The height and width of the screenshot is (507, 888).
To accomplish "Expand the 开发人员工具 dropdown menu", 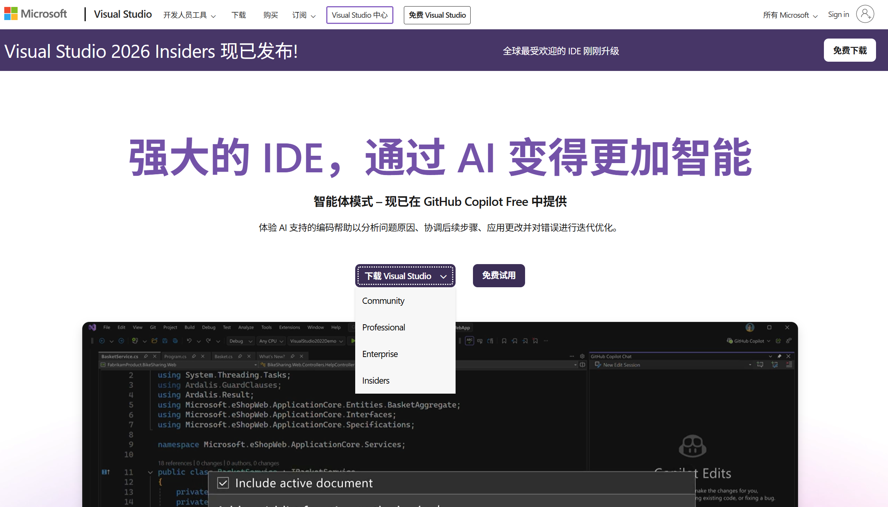I will click(189, 15).
